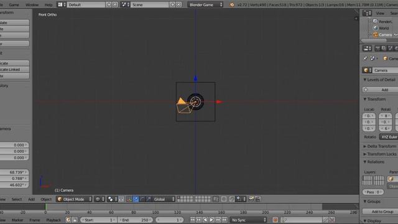Open the scene browser icon
This screenshot has height=224, width=398.
(125, 4)
